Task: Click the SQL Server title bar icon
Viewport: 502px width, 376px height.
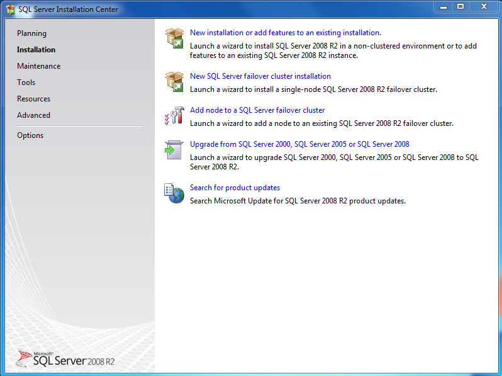Action: pos(10,9)
